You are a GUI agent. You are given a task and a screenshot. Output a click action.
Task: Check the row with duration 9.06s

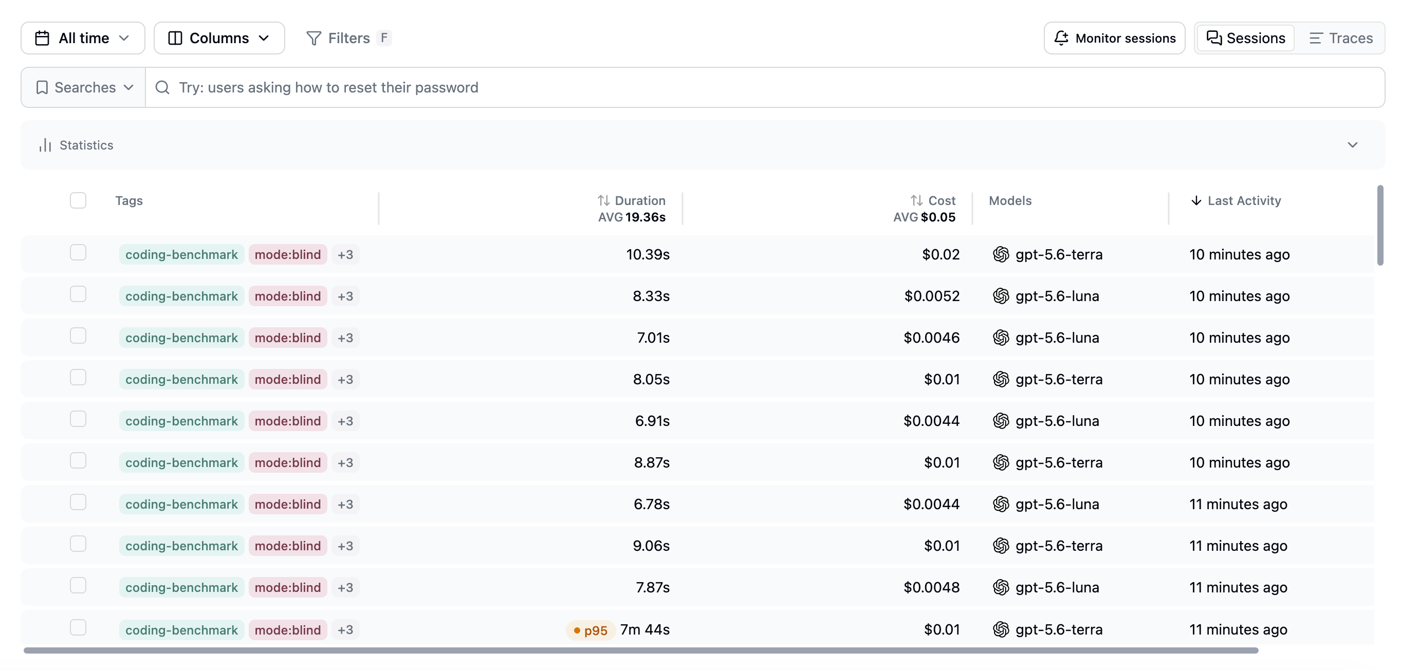78,544
